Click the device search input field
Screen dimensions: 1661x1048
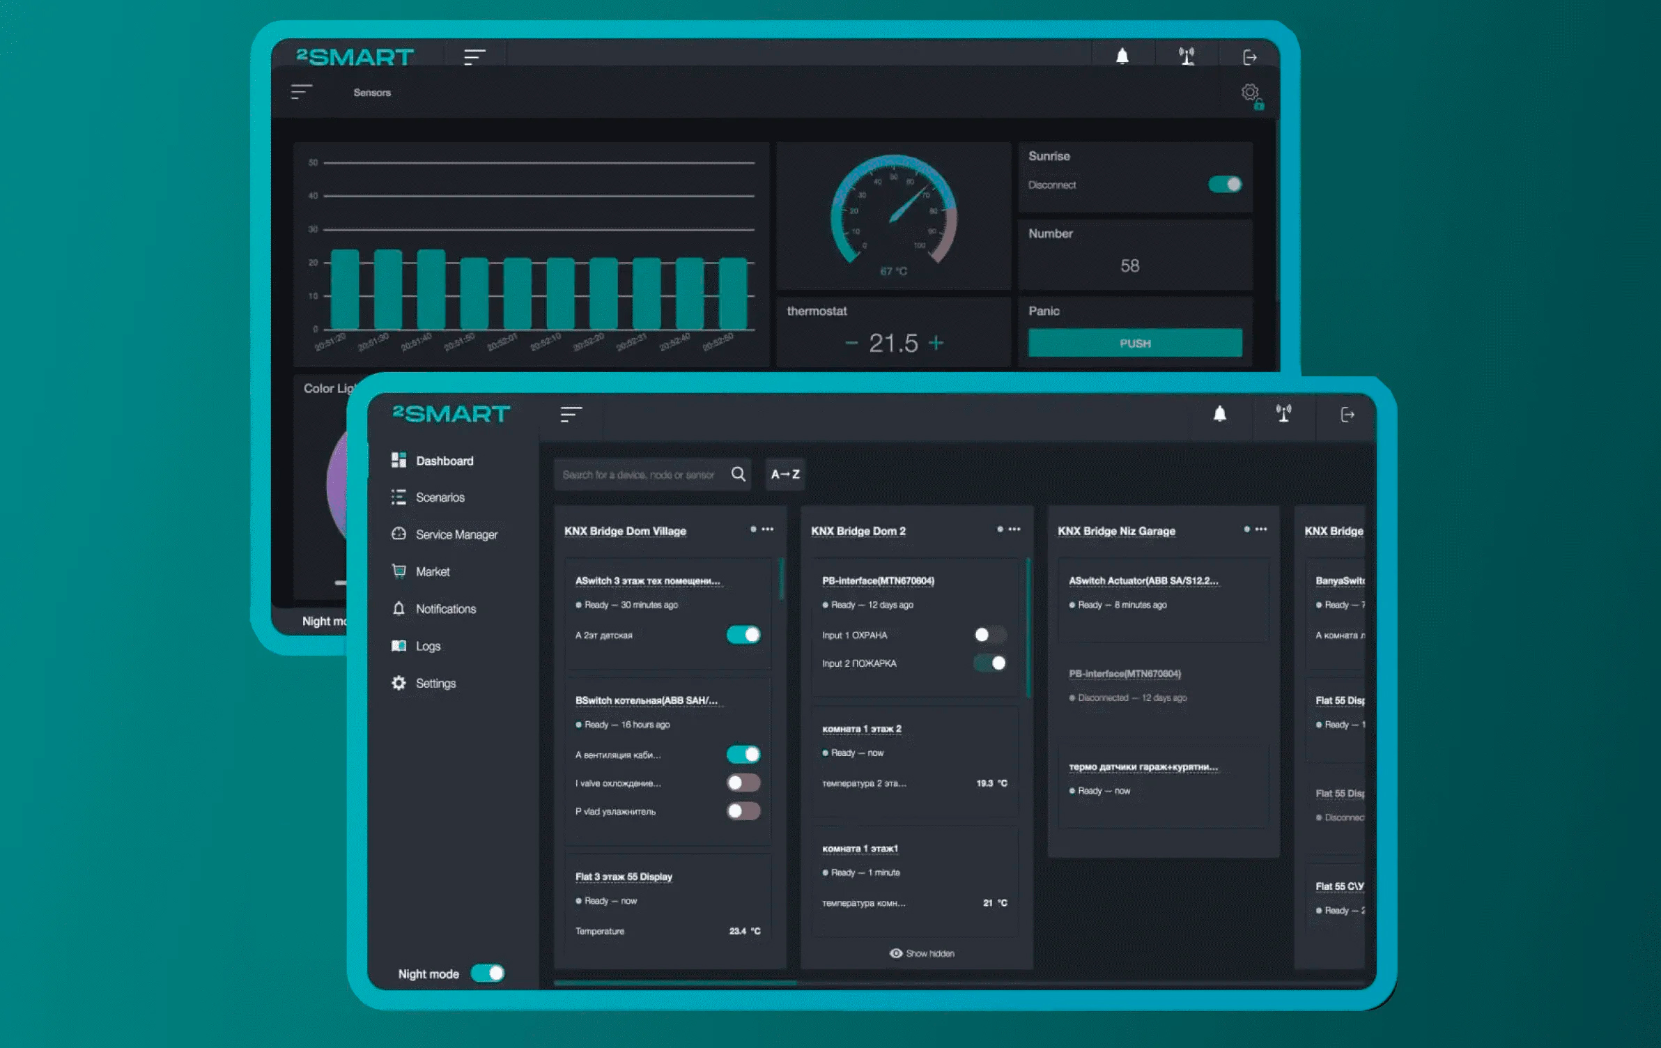click(x=638, y=475)
